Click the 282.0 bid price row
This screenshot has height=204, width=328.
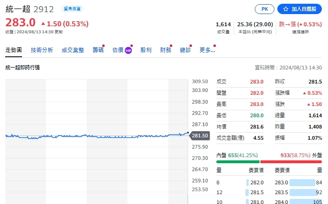tap(240, 183)
